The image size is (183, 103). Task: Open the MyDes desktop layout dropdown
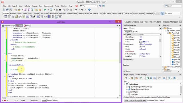(x=96, y=6)
